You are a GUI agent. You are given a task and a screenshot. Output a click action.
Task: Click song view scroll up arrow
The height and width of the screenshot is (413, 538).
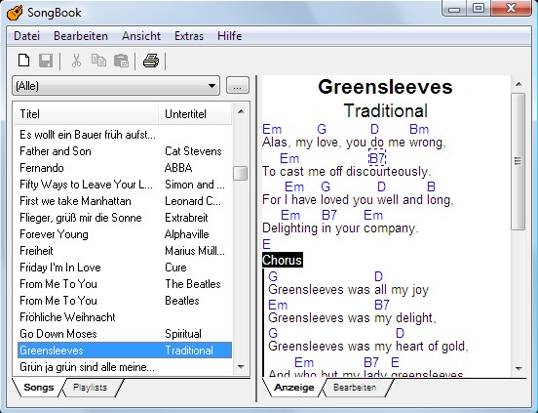[x=519, y=84]
